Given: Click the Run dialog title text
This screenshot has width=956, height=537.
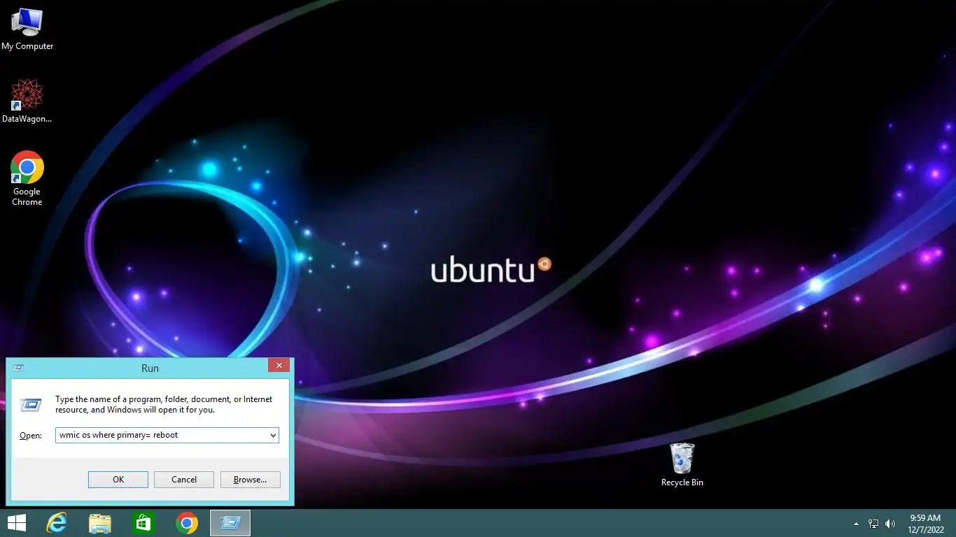Looking at the screenshot, I should coord(150,368).
